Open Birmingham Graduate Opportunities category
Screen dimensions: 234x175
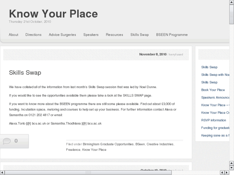point(108,144)
